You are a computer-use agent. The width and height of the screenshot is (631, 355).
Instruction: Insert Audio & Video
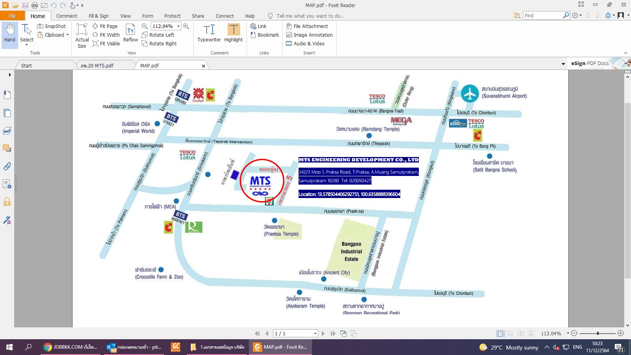pyautogui.click(x=305, y=43)
